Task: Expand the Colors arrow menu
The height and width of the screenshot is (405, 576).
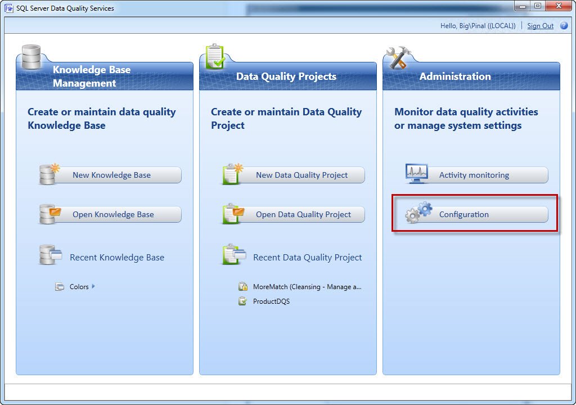Action: tap(93, 286)
